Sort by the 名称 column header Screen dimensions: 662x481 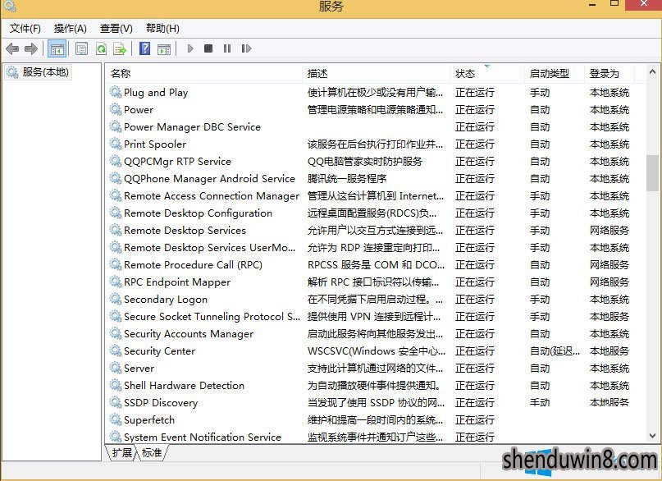coord(203,74)
